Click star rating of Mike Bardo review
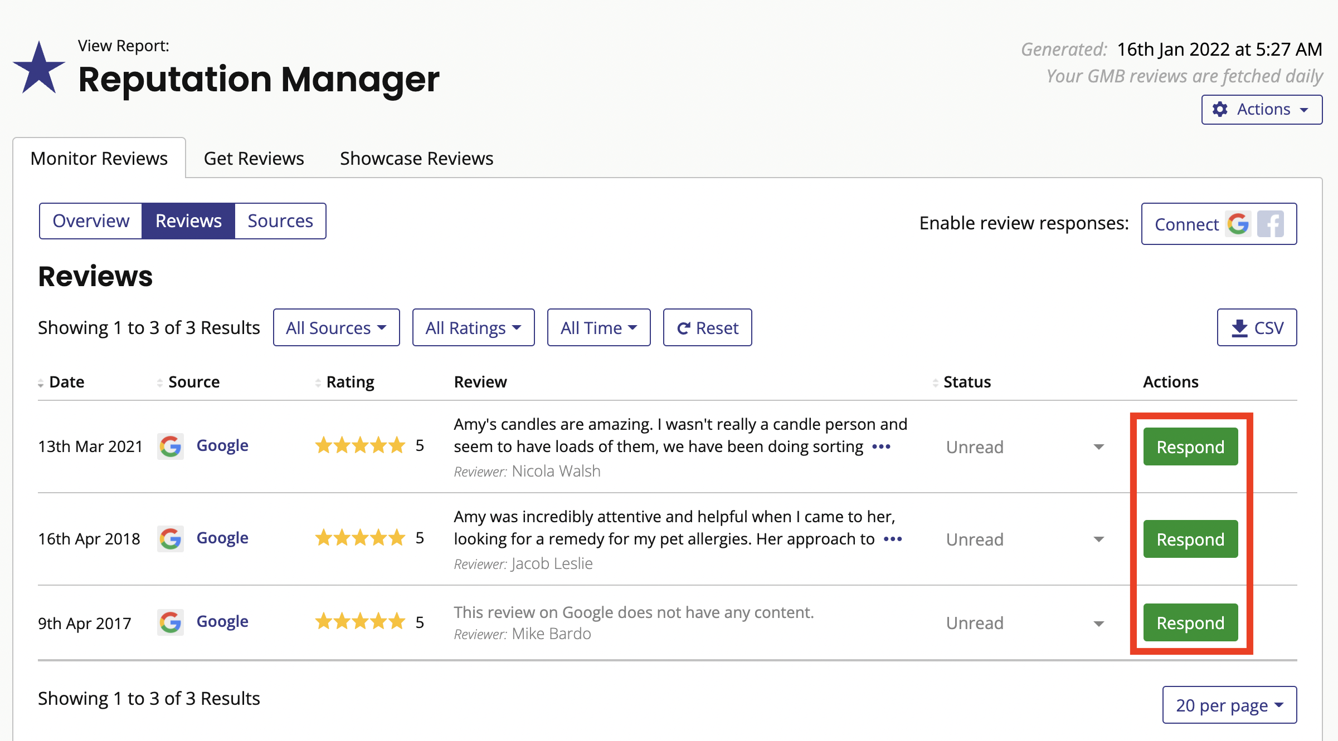Viewport: 1338px width, 741px height. (360, 621)
